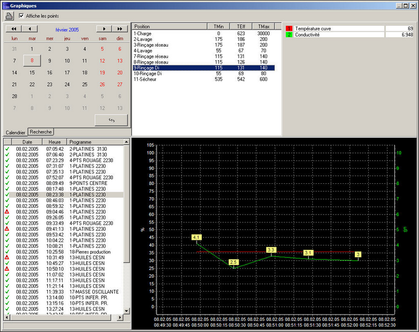Select the '4-Lavage' position row
Image resolution: width=419 pixels, height=332 pixels.
coord(204,51)
